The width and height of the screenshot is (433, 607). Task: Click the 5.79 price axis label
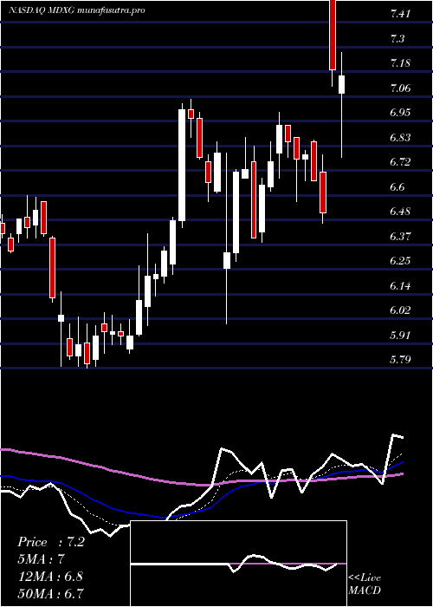[x=400, y=360]
